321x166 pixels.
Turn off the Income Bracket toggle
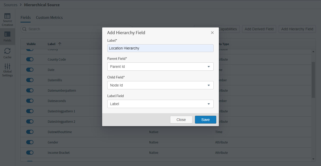pyautogui.click(x=30, y=153)
